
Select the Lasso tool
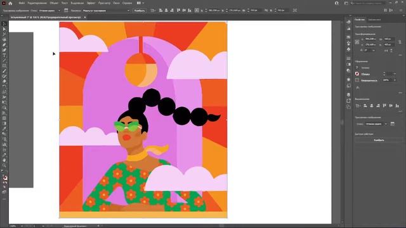(x=4, y=39)
